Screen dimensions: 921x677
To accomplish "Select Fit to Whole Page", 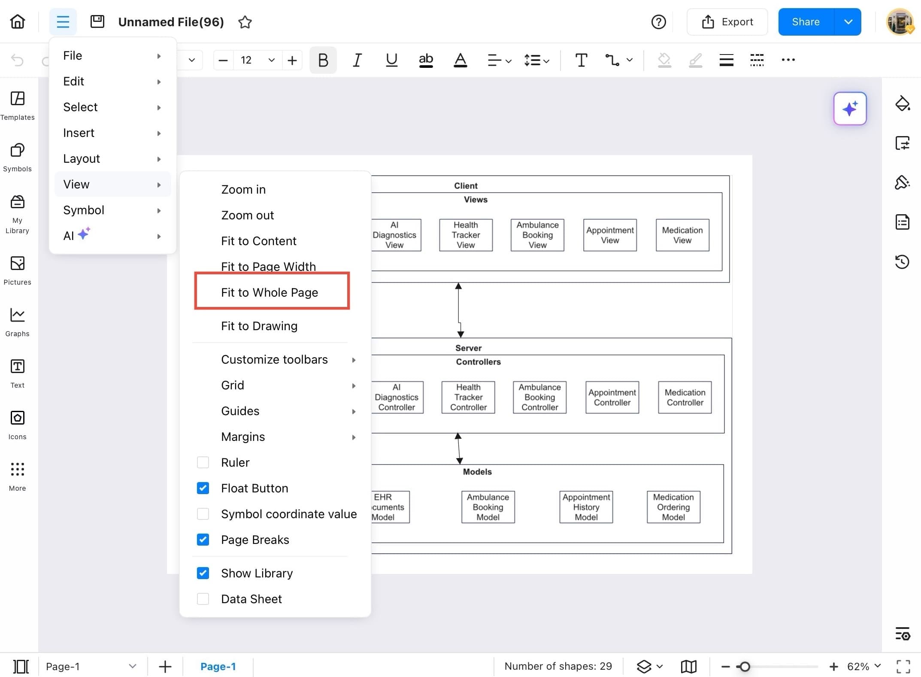I will [270, 292].
